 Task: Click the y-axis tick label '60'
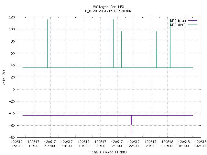13,53
